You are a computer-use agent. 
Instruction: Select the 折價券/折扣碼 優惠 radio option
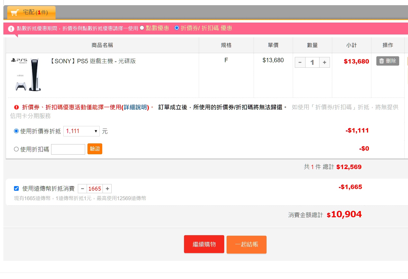tap(177, 28)
